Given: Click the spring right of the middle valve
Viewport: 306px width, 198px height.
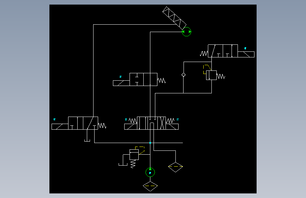Looking at the screenshot, I should (161, 80).
